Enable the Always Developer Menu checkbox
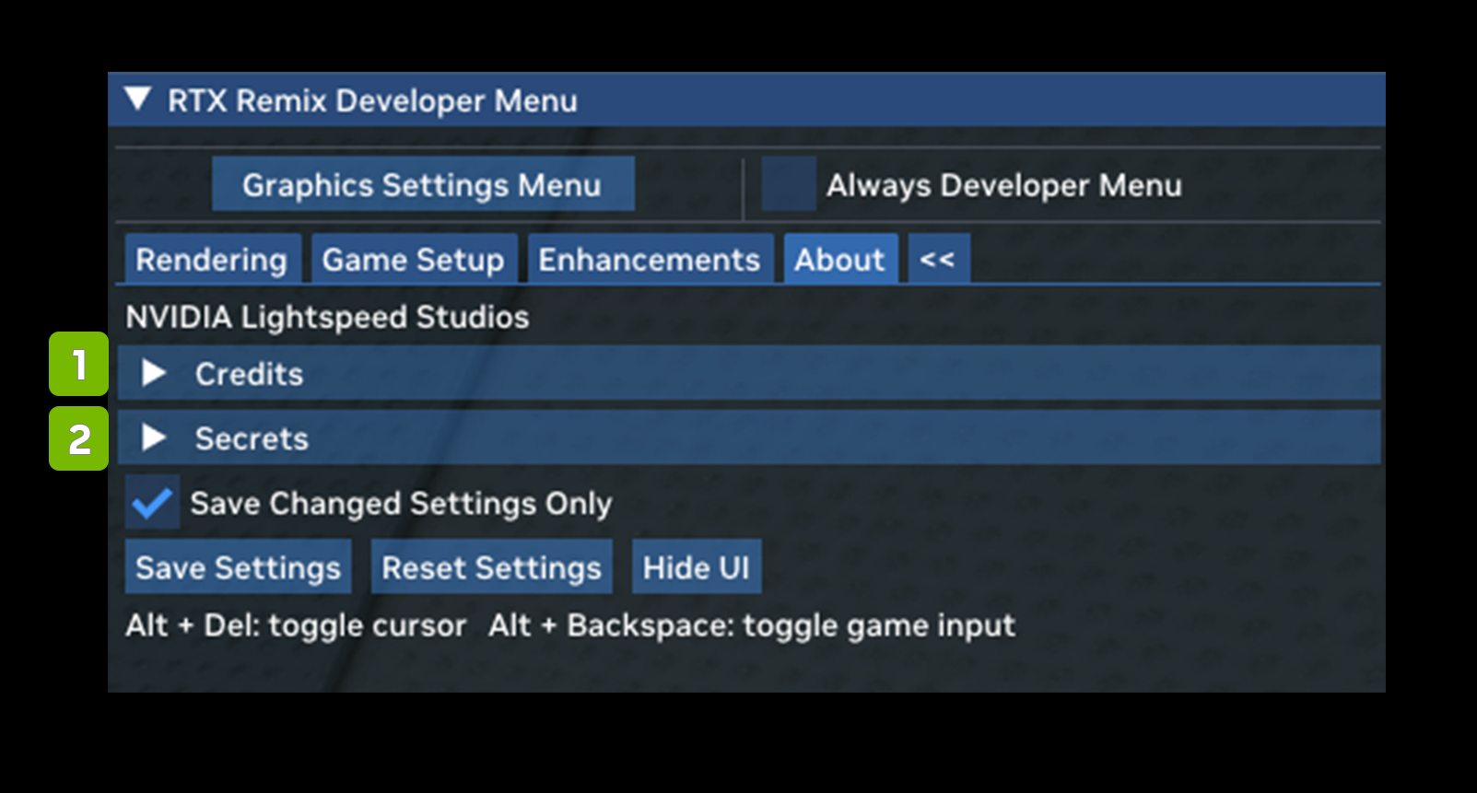 coord(788,184)
